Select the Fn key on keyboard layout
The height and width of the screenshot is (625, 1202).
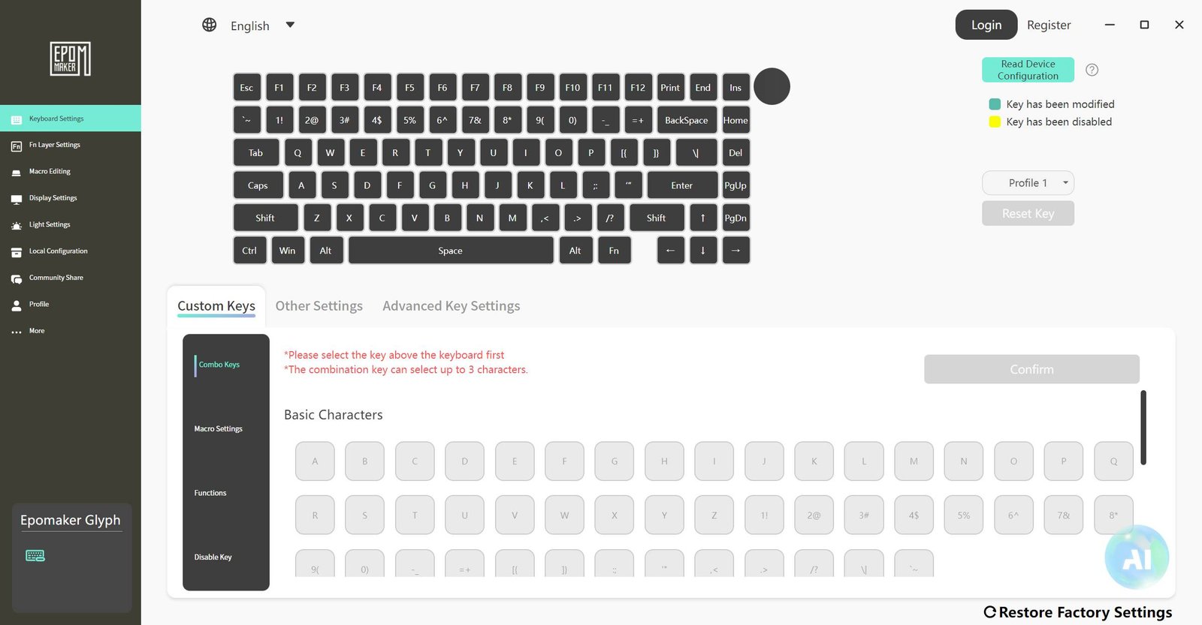[x=614, y=251]
